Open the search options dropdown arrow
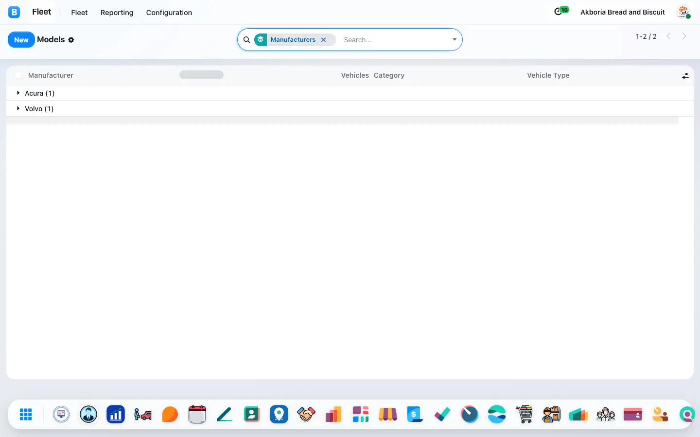 [455, 40]
